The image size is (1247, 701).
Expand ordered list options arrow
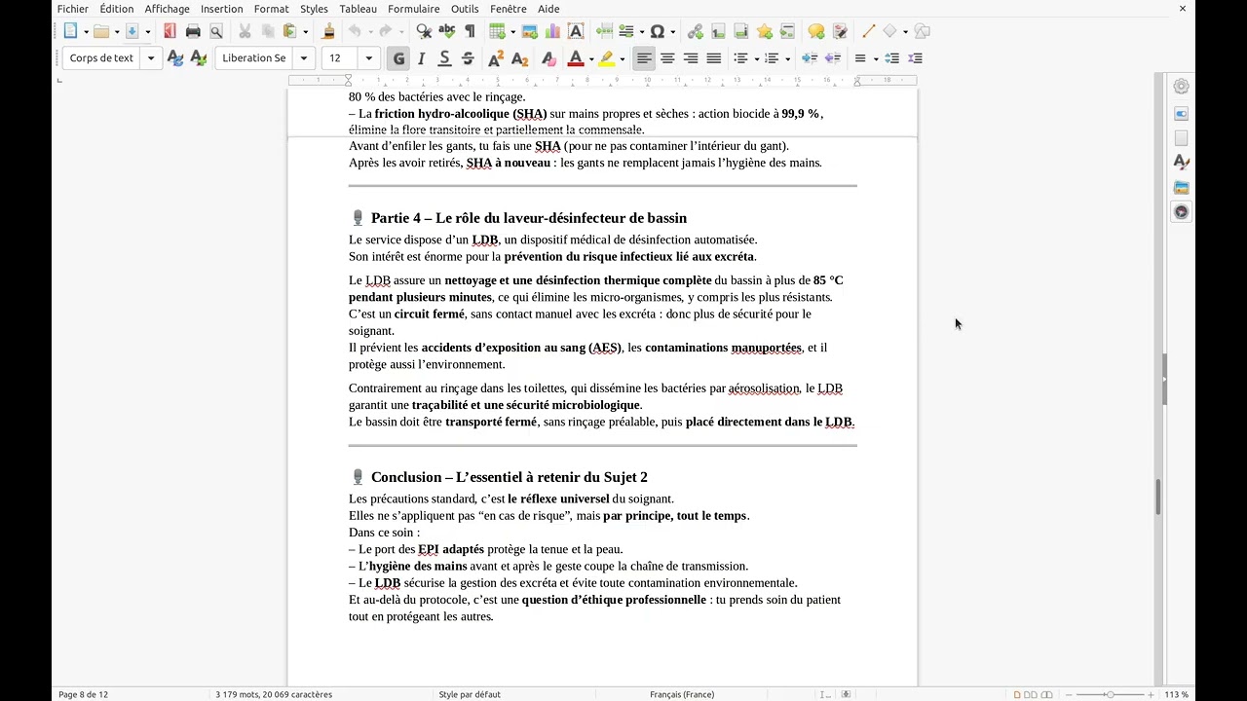click(787, 58)
